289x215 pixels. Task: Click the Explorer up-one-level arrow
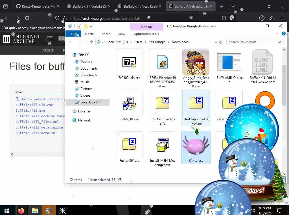tap(92, 42)
